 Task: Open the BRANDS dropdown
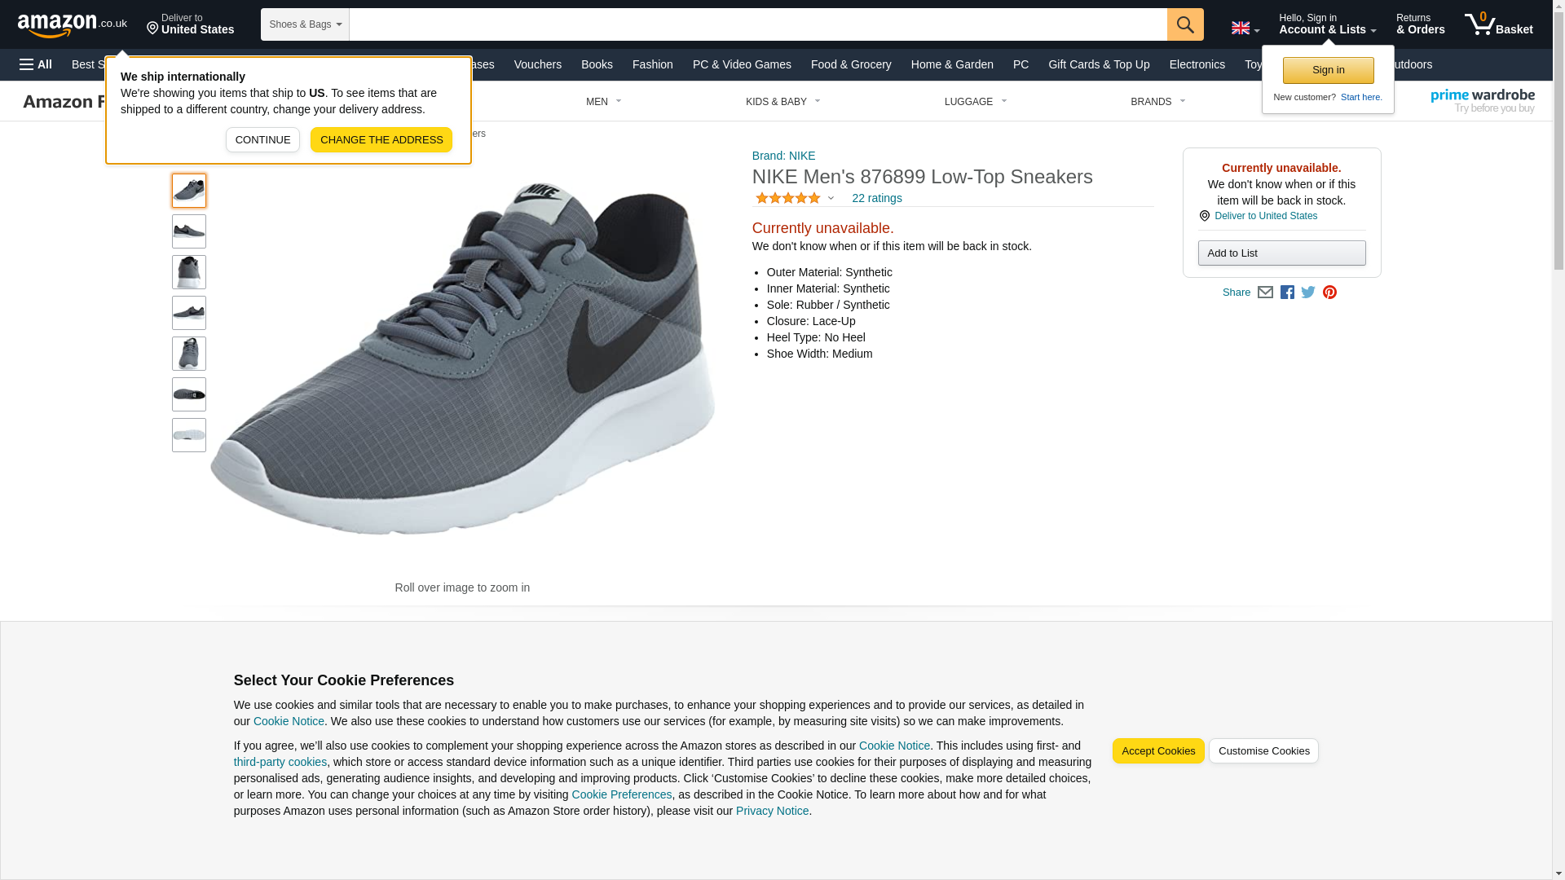pos(1157,102)
